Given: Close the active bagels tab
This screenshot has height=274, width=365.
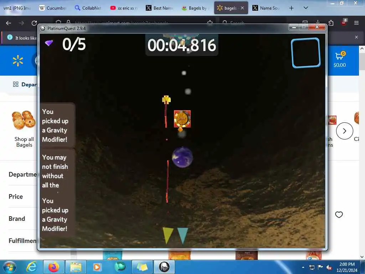Looking at the screenshot, I should [242, 8].
